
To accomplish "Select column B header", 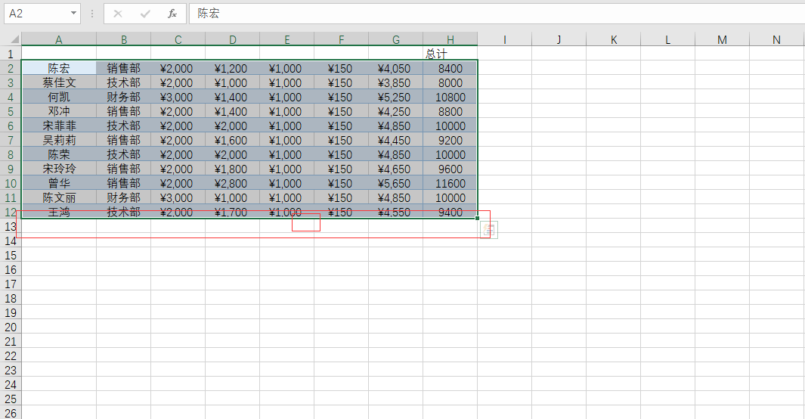I will click(x=124, y=39).
